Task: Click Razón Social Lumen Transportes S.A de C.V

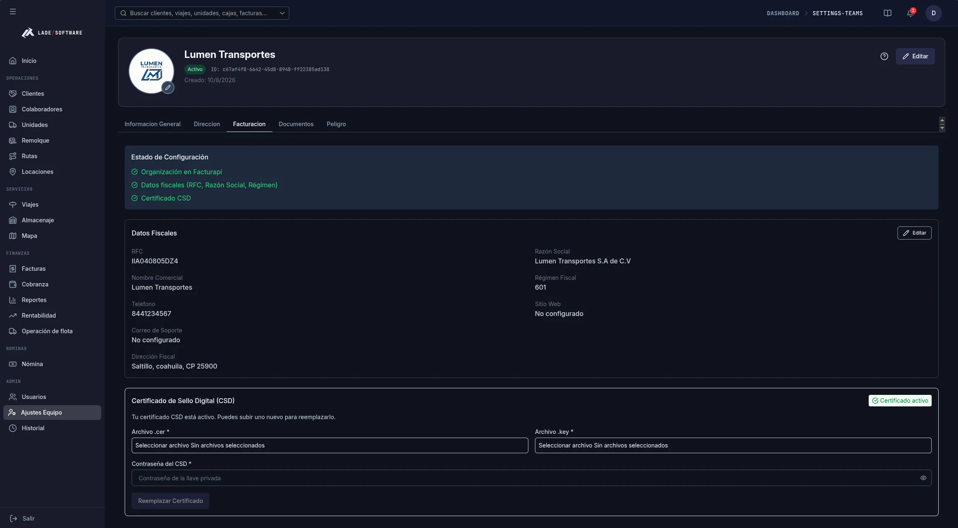Action: click(x=583, y=261)
